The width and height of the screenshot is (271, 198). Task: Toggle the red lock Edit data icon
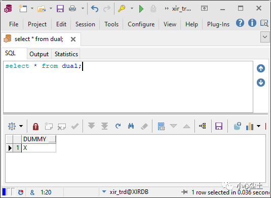coord(36,126)
